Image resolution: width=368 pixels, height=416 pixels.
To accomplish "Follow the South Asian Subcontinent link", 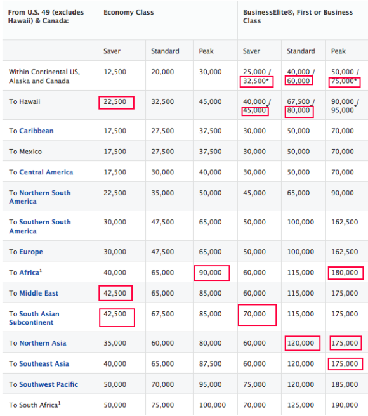I will coord(34,318).
